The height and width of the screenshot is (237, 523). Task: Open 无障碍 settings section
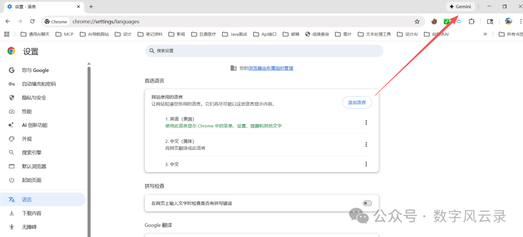pos(29,227)
